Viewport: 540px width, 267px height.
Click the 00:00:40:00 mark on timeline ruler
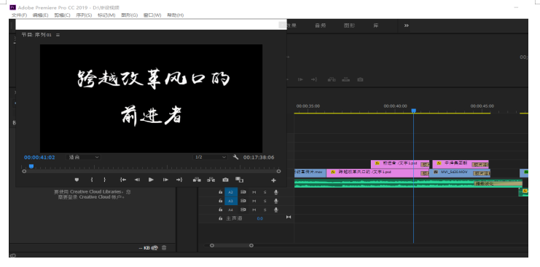click(396, 106)
